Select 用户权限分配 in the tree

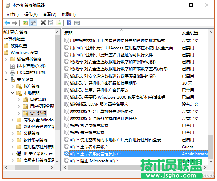click(42, 107)
